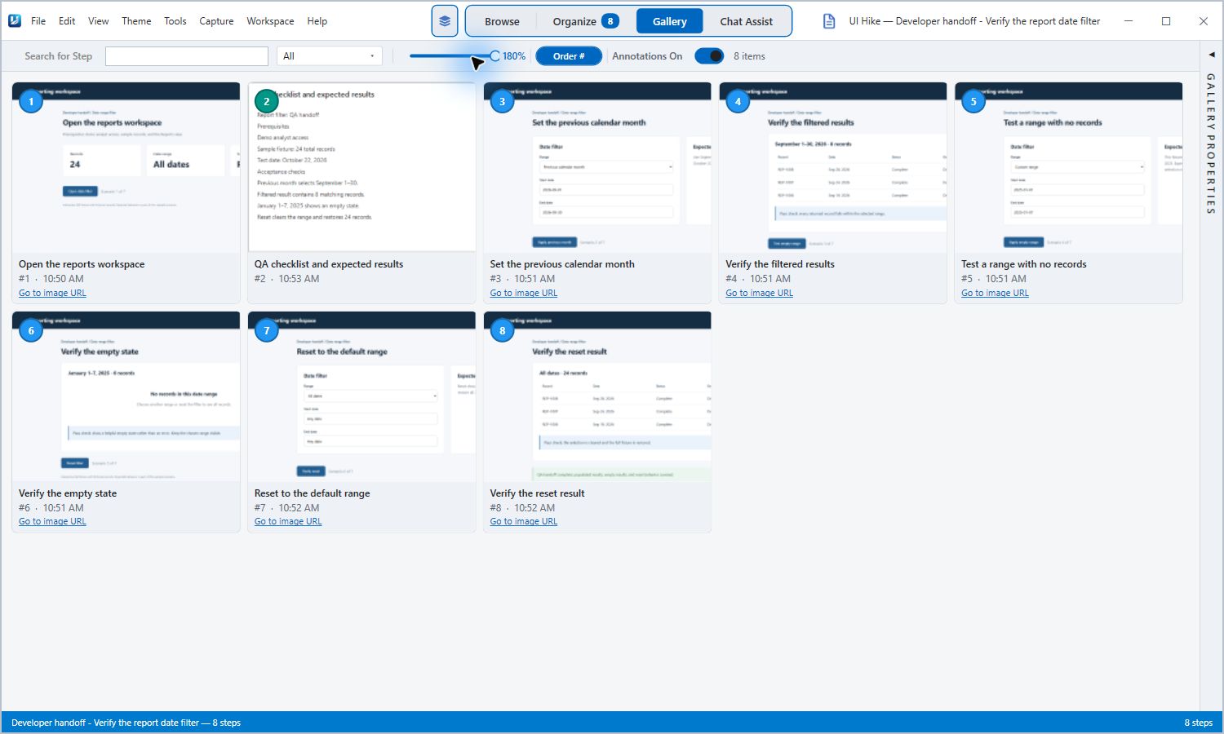Open the Tools menu

[175, 21]
